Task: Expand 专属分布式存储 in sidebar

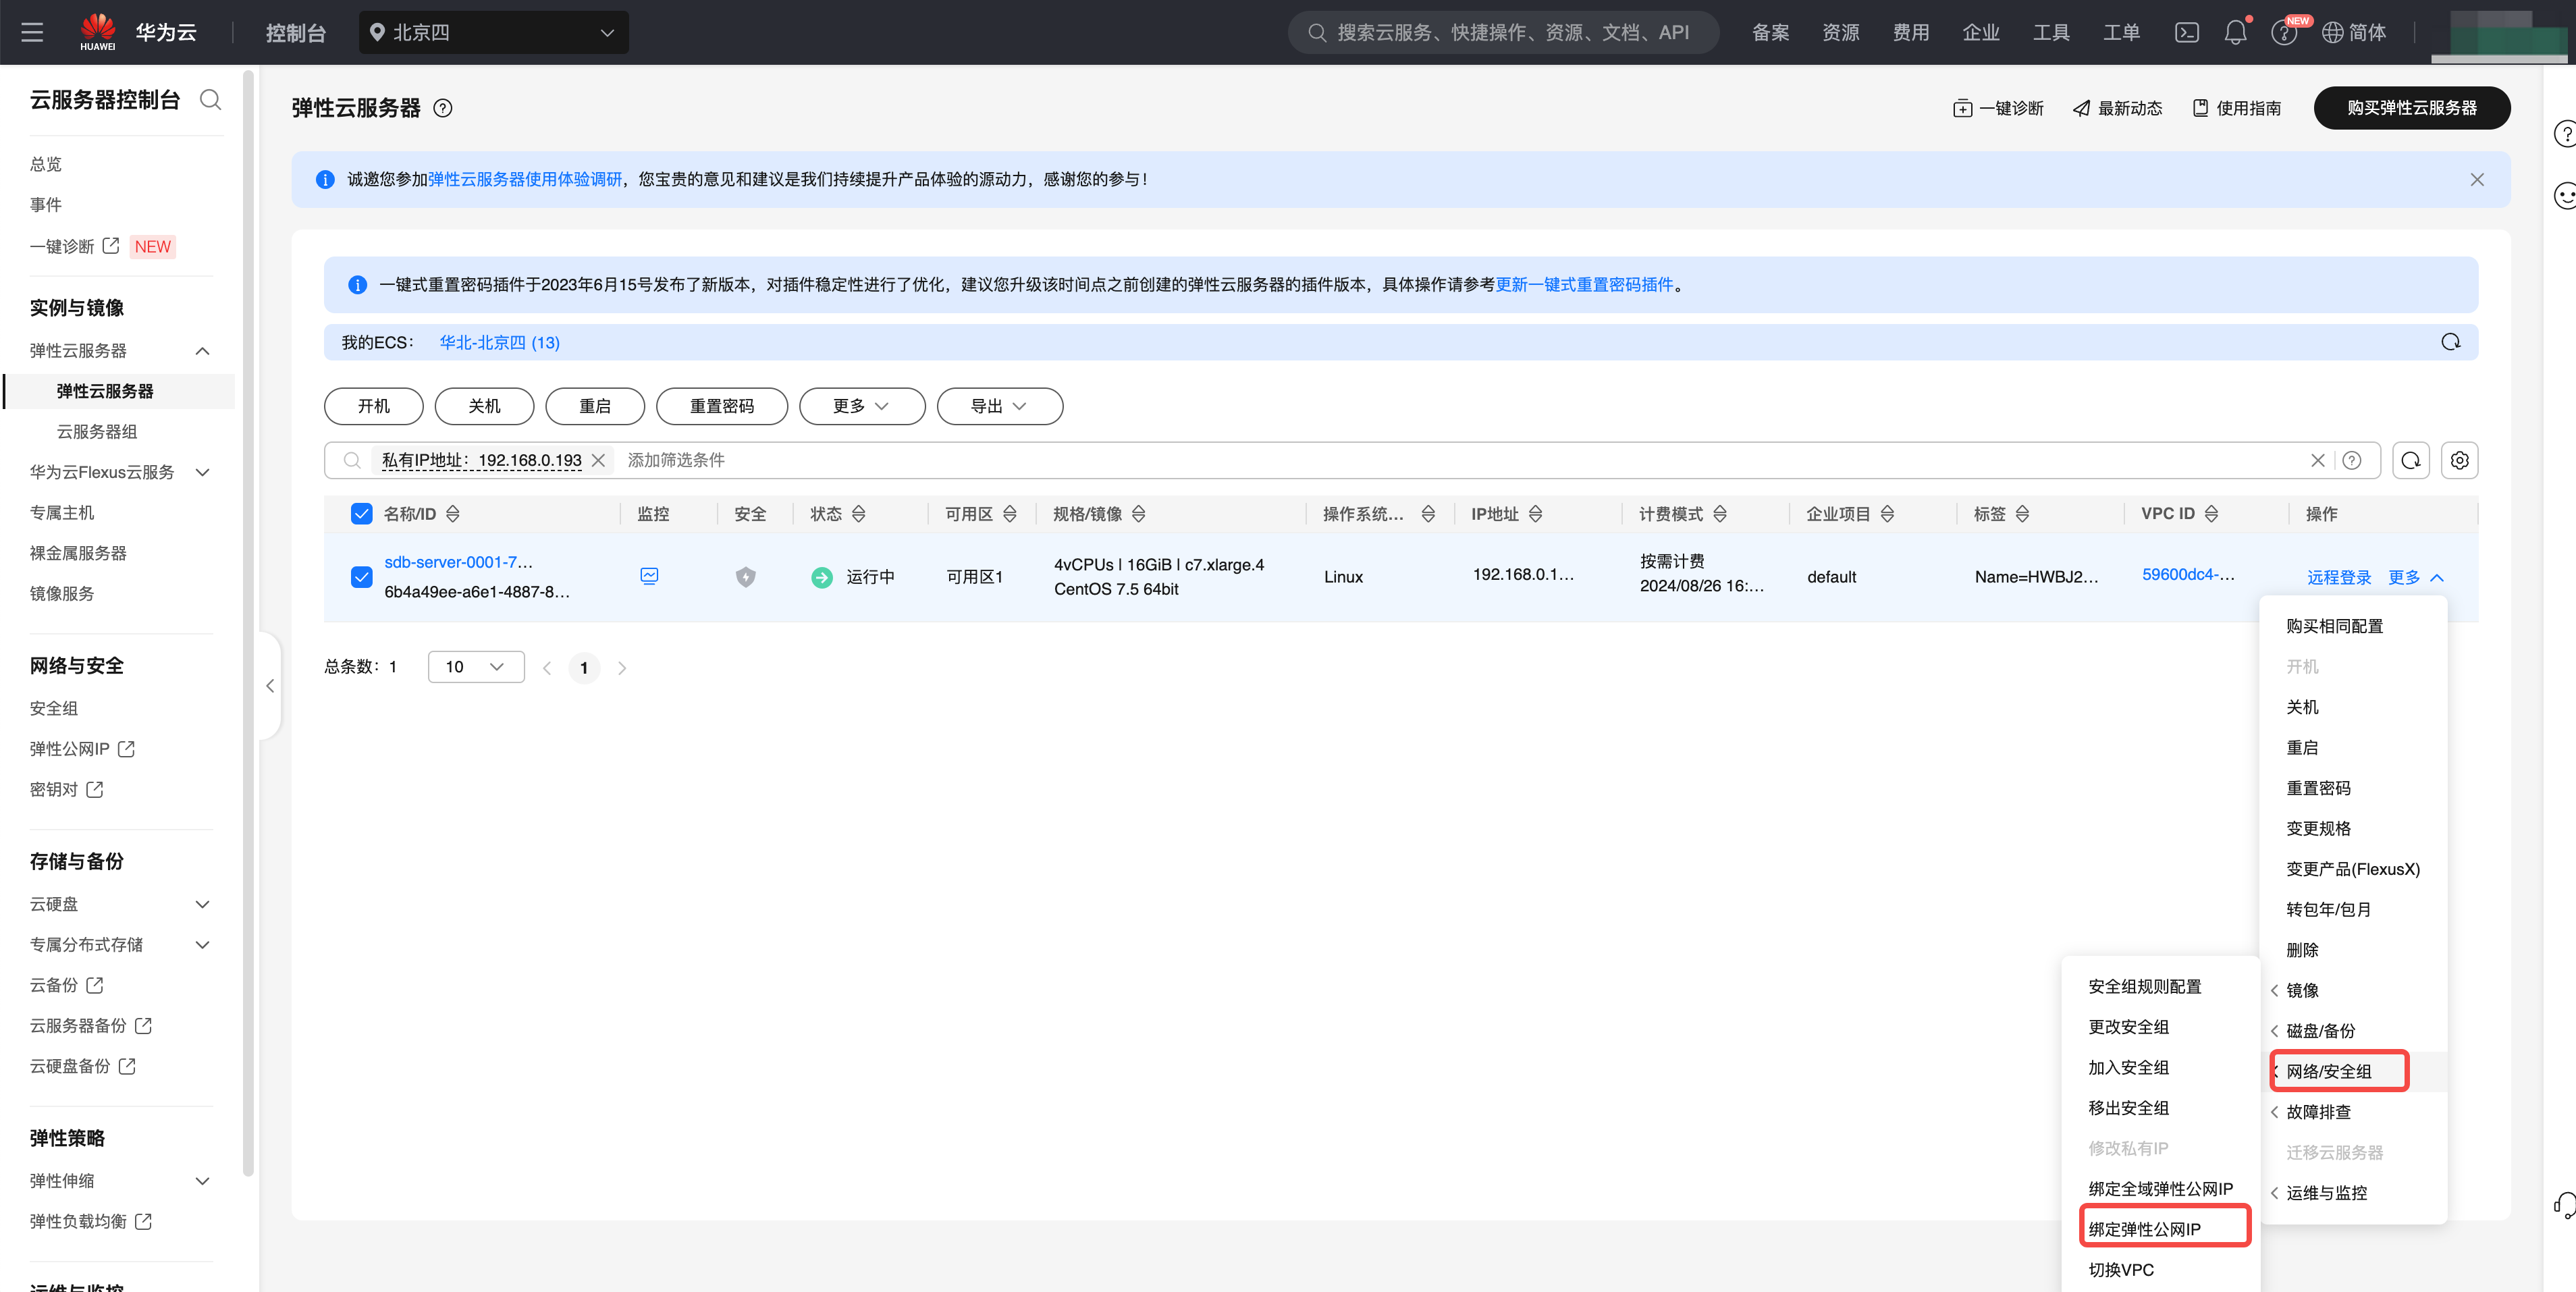Action: 203,945
